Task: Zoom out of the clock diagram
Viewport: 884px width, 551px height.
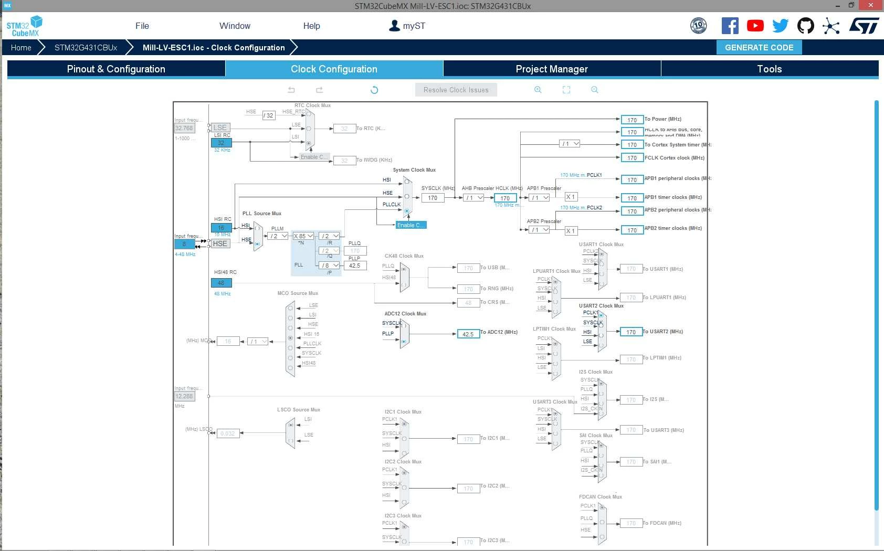Action: 595,90
